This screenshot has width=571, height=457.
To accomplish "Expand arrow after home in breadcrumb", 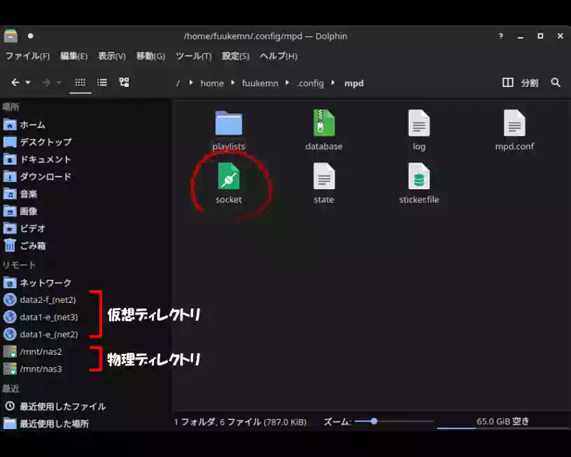I will tap(233, 83).
